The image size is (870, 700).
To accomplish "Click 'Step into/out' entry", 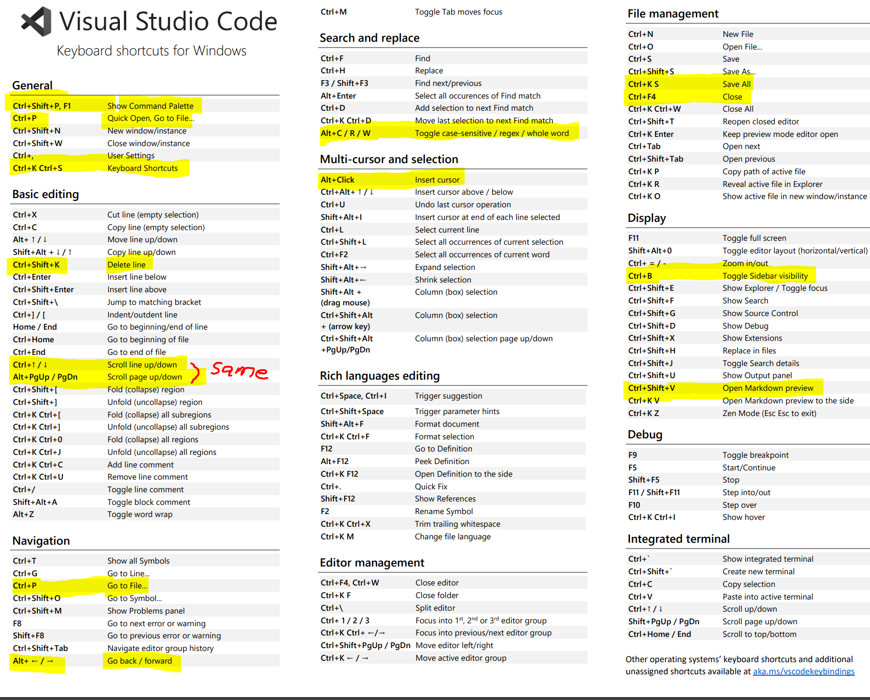I will pos(746,492).
